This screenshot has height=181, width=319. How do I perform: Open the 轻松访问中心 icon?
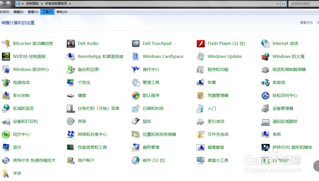pos(265,95)
